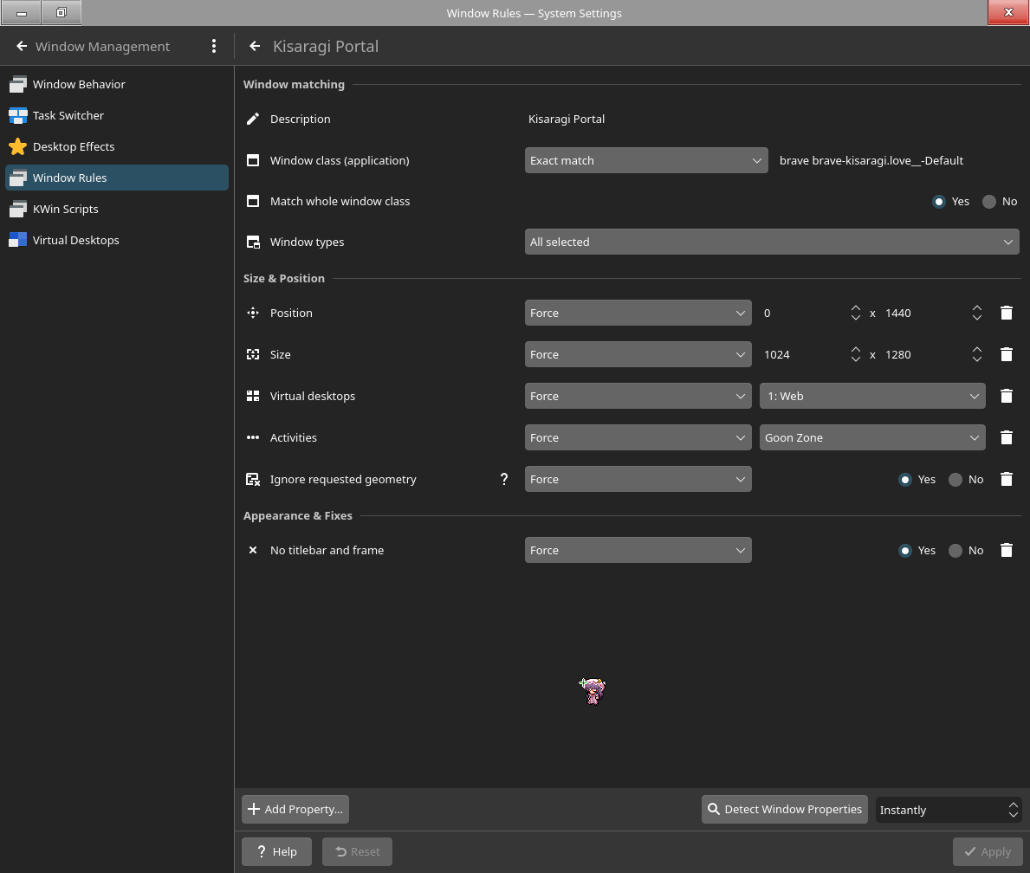The width and height of the screenshot is (1030, 873).
Task: Click the Match whole window class icon
Action: tap(253, 201)
